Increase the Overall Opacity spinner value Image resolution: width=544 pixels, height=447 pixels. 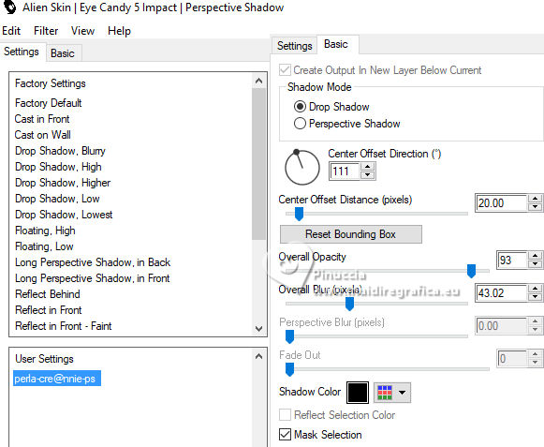[535, 256]
